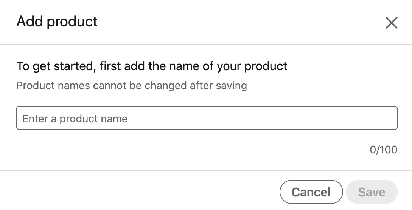Viewport: 412px width, 210px height.
Task: Click the word 'product' in the title
Action: 73,22
